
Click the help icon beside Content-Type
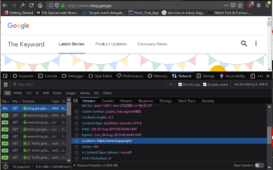77,123
